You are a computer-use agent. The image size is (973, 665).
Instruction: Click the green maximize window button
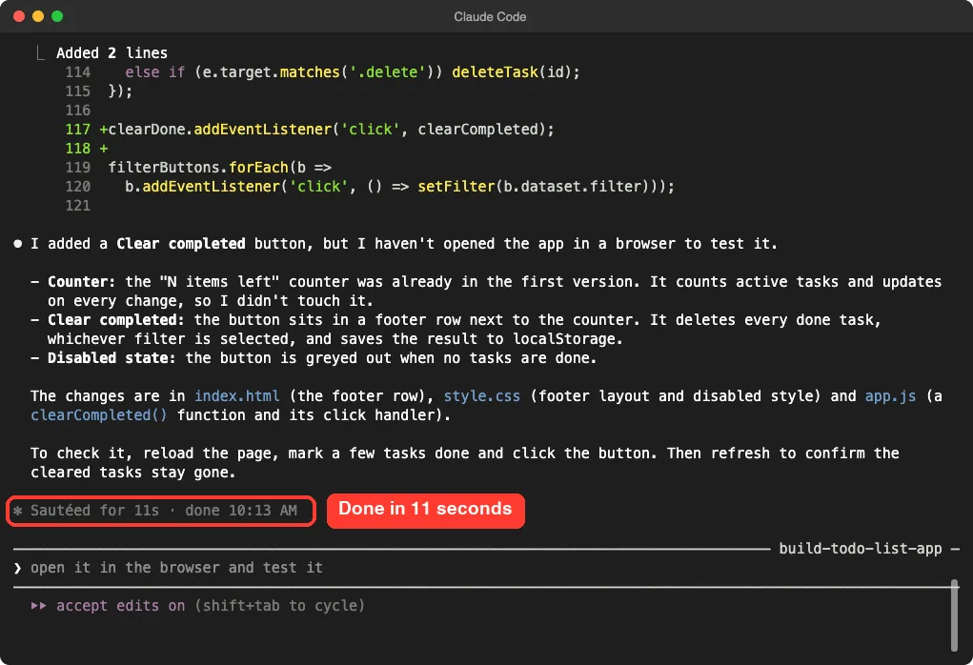click(x=57, y=16)
